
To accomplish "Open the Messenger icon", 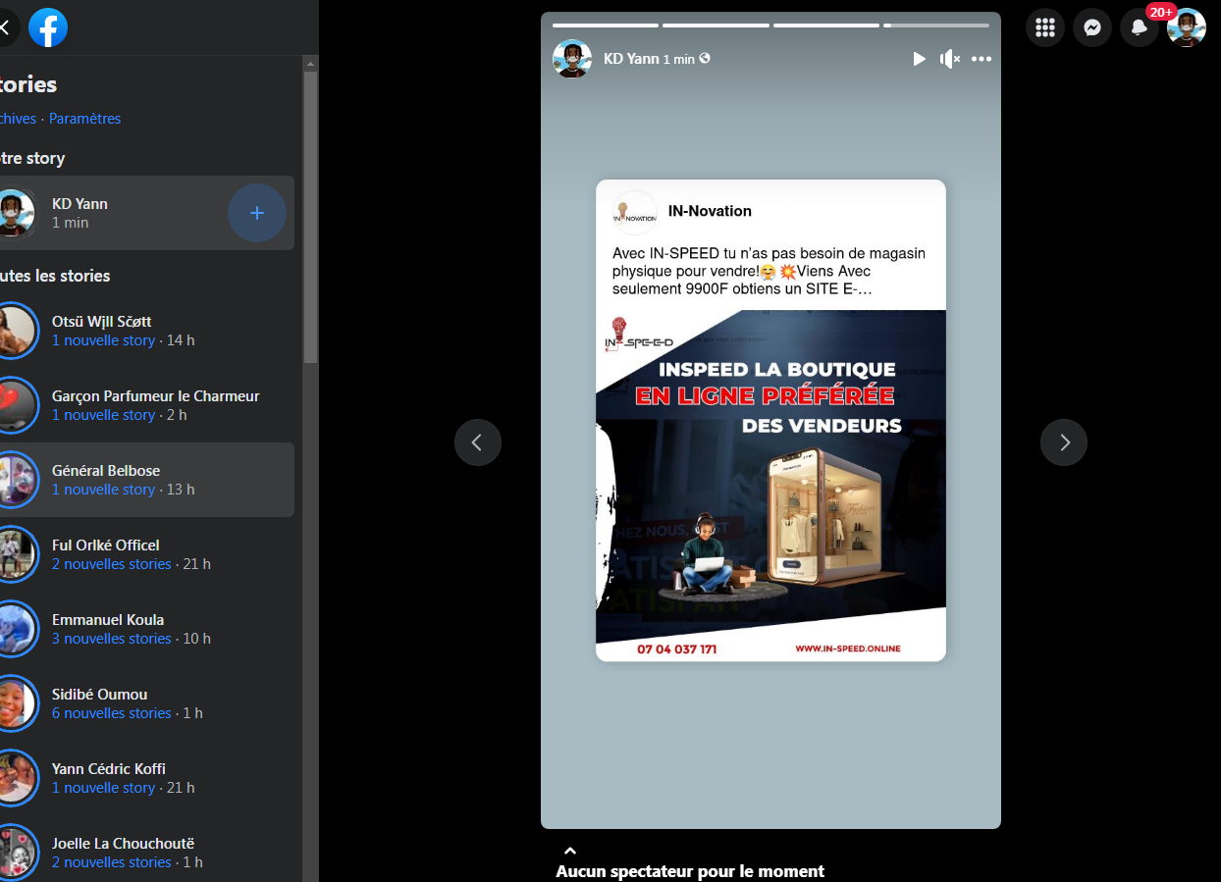I will (1091, 27).
